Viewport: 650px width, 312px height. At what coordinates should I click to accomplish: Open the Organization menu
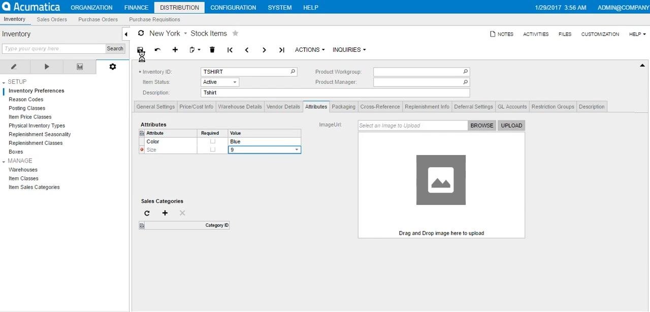[91, 8]
